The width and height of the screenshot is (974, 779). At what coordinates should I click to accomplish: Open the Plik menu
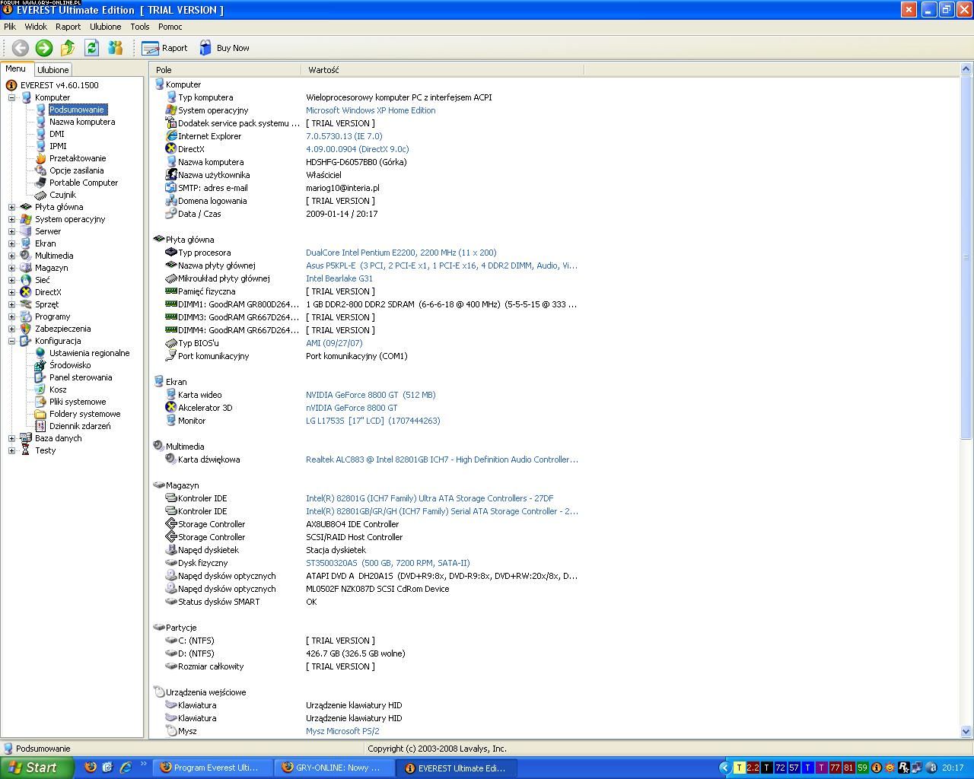10,27
